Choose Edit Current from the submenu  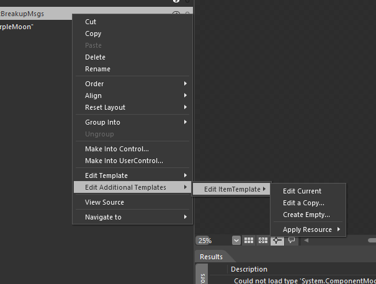coord(302,191)
